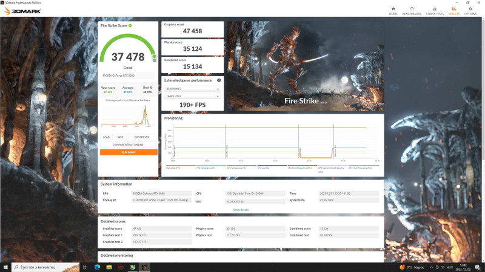Select the 3DMark taskbar icon

coord(144,267)
